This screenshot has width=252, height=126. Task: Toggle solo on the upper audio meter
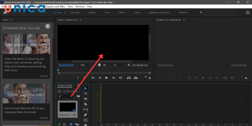(98, 94)
